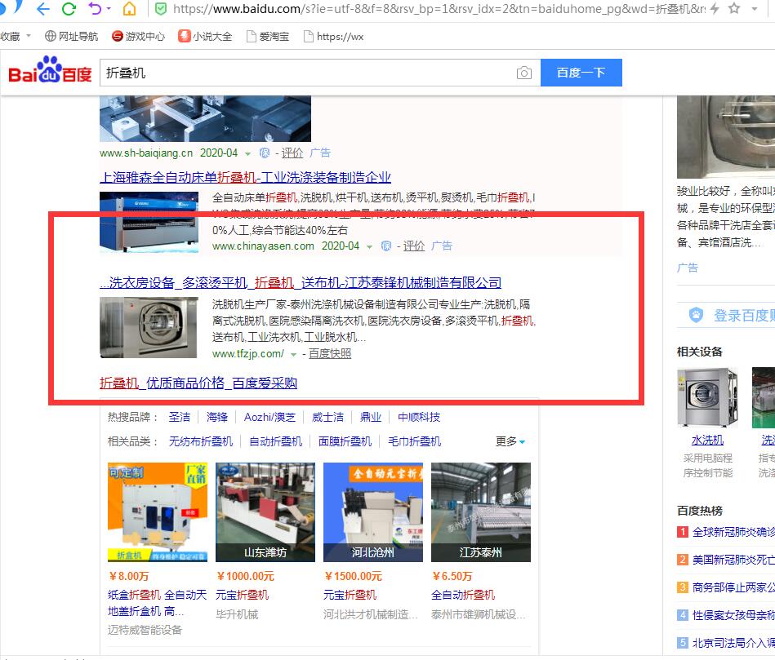Click the Baidu logo

coord(51,70)
